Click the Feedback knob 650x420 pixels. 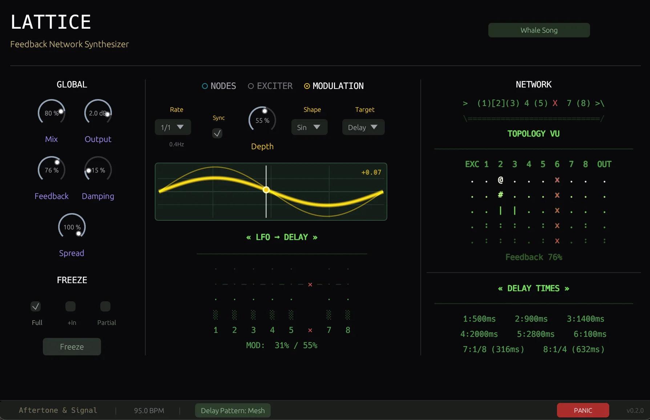point(51,169)
